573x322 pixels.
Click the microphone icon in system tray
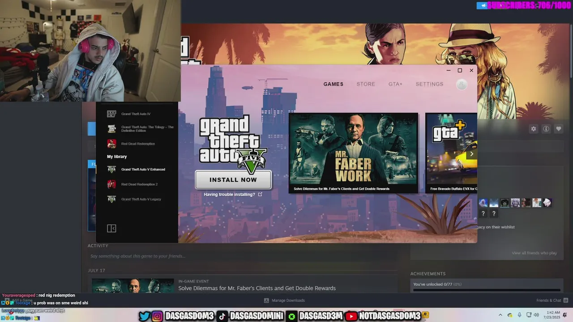(519, 315)
